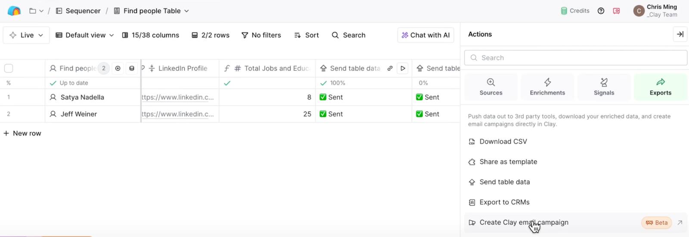The width and height of the screenshot is (689, 237).
Task: Focus the Actions search field
Action: point(576,58)
